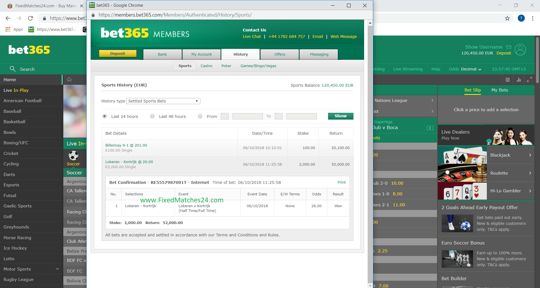Open the Live Streaming menu item
540x288 pixels.
[408, 69]
